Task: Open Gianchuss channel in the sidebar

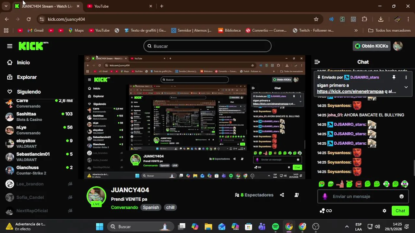Action: click(x=39, y=170)
